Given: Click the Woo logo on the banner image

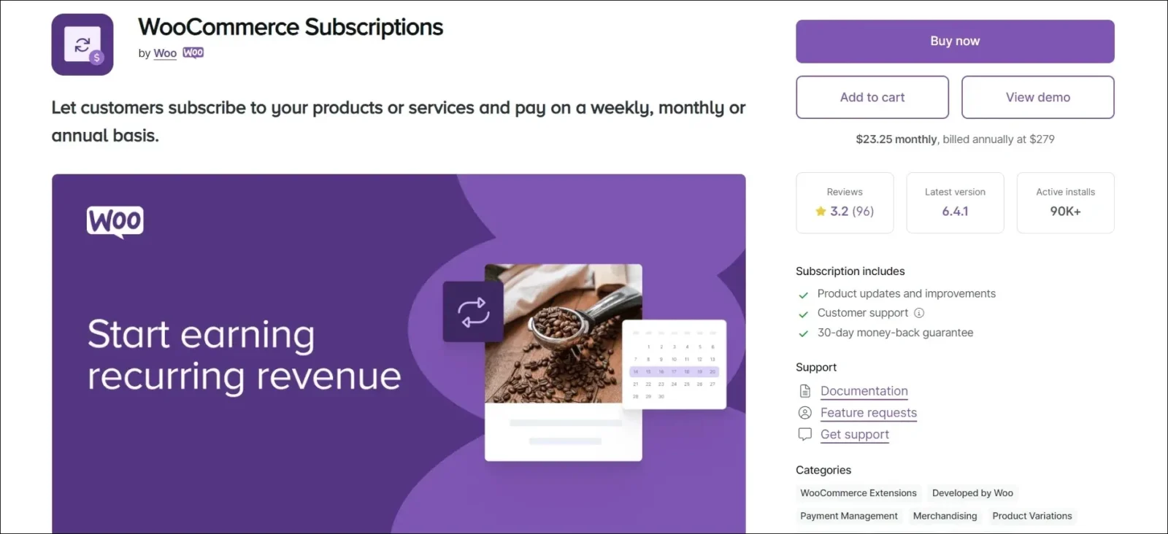Looking at the screenshot, I should (114, 220).
